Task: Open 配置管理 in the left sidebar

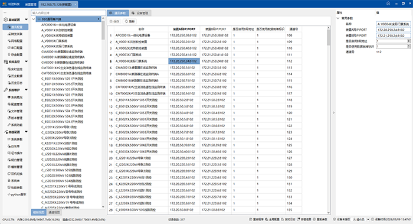Action: tap(15, 104)
